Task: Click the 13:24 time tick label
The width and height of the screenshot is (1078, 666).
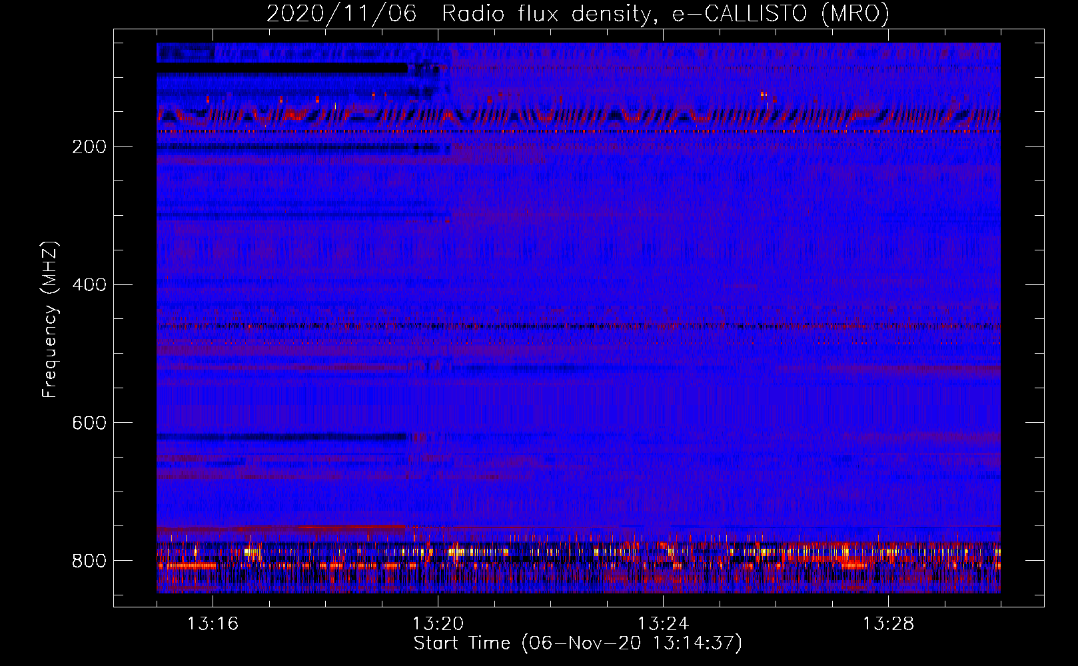Action: coord(664,624)
